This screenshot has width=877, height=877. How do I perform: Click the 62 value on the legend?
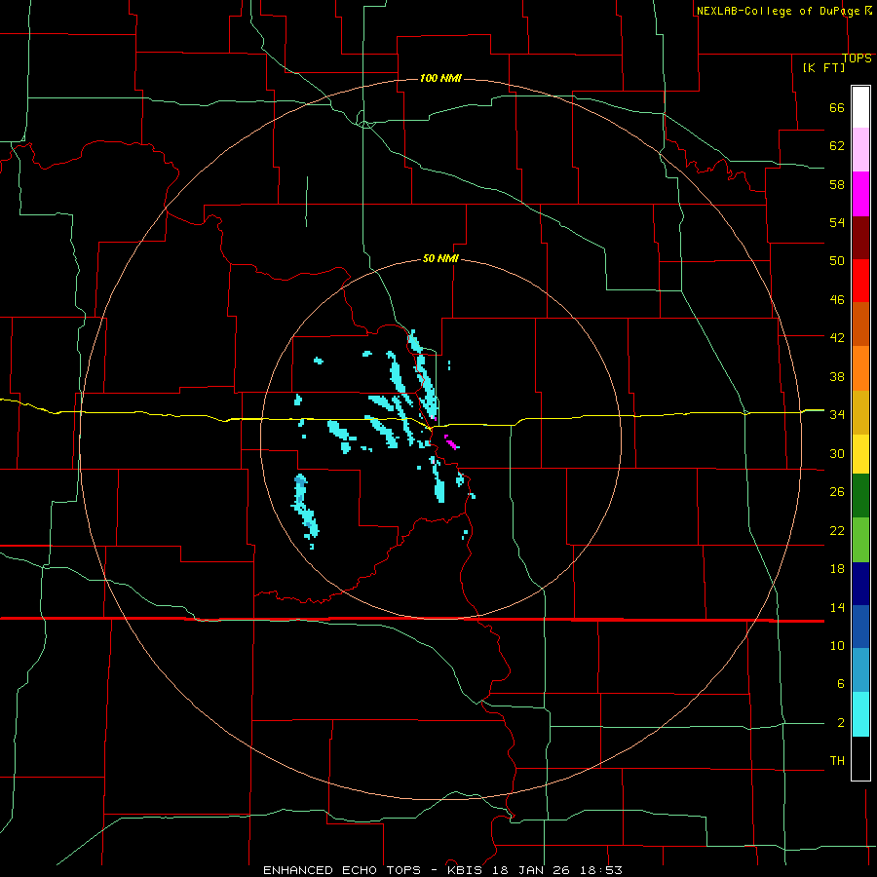pos(837,146)
